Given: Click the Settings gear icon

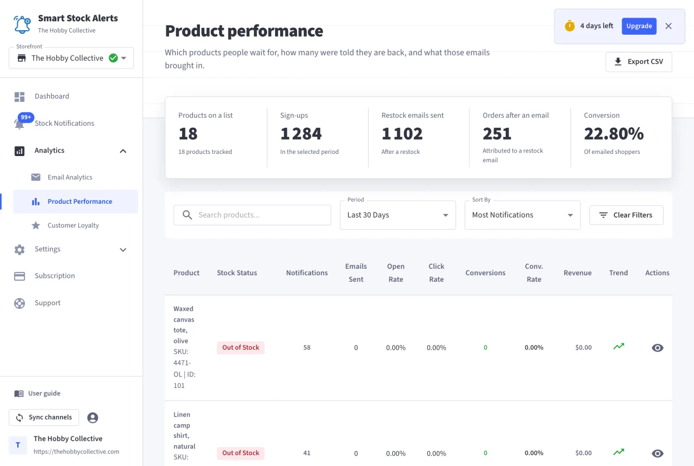Looking at the screenshot, I should point(20,250).
